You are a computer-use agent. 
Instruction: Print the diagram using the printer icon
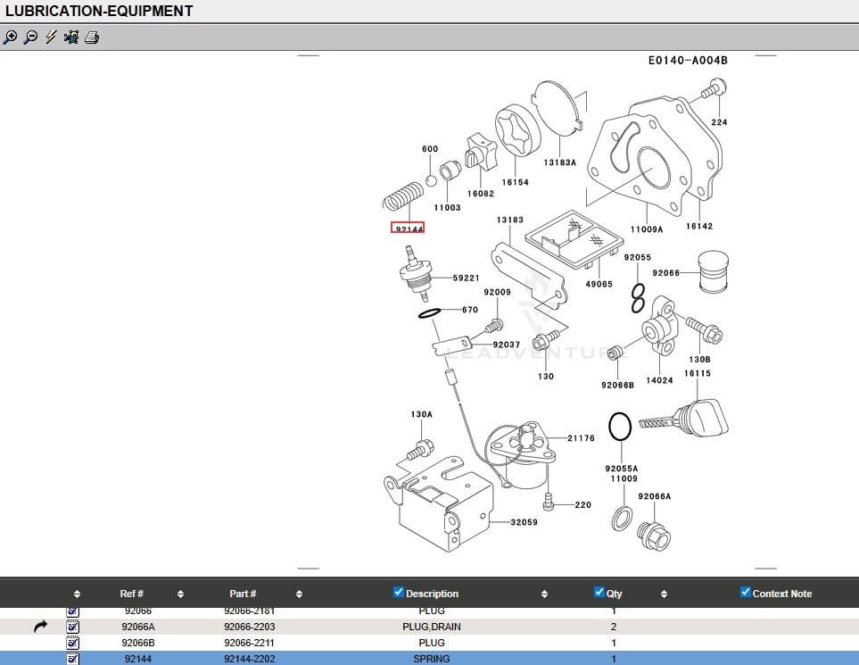tap(92, 37)
